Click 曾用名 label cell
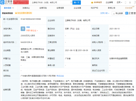This screenshot has width=136, height=101. pyautogui.click(x=100, y=65)
